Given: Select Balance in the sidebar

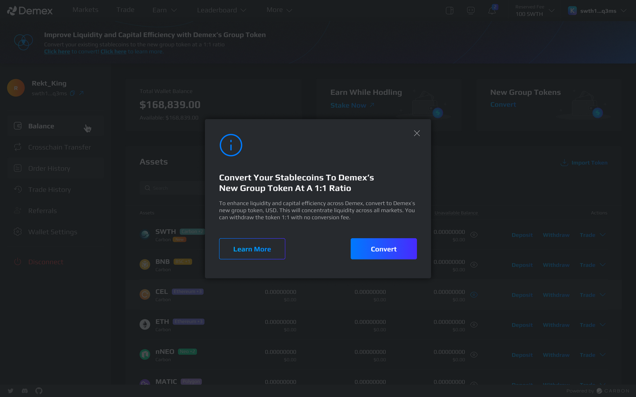Looking at the screenshot, I should tap(56, 126).
